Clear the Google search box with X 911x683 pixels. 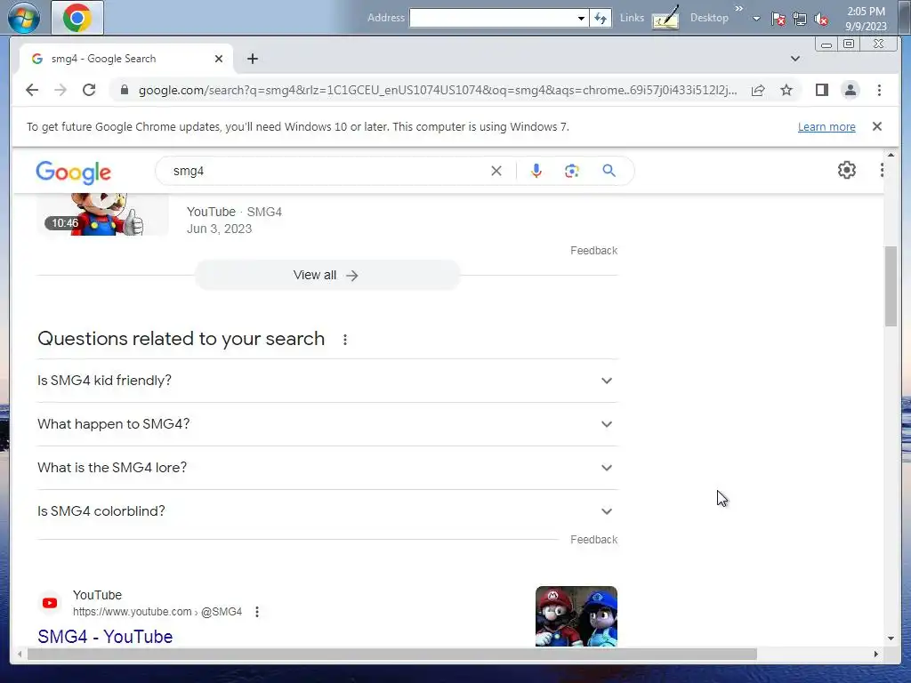point(496,171)
